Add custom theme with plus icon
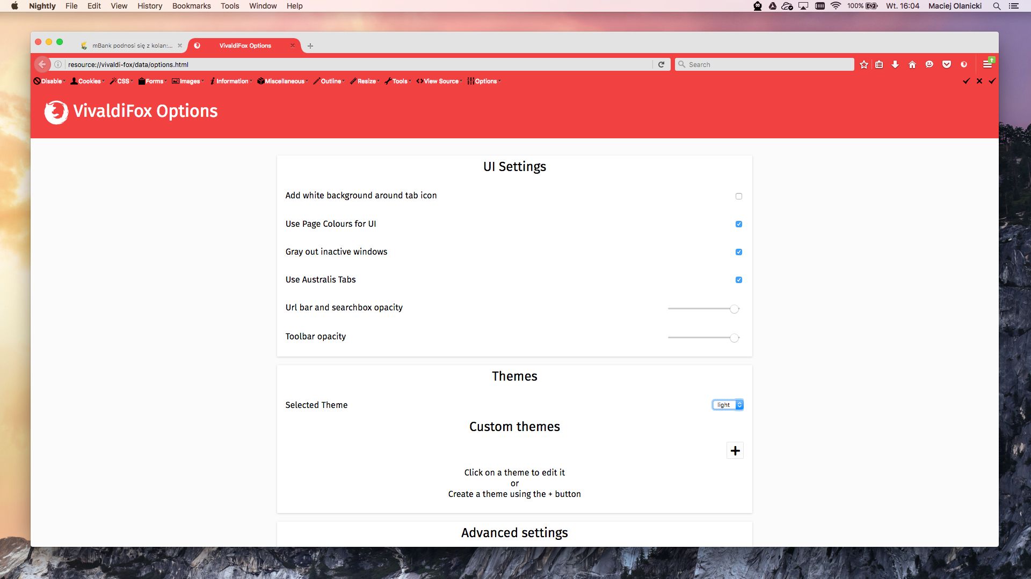This screenshot has width=1031, height=579. [735, 451]
